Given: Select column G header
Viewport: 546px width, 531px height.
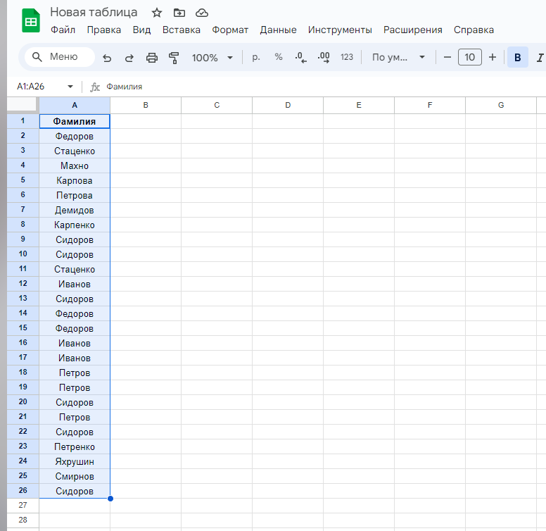Looking at the screenshot, I should [x=501, y=105].
